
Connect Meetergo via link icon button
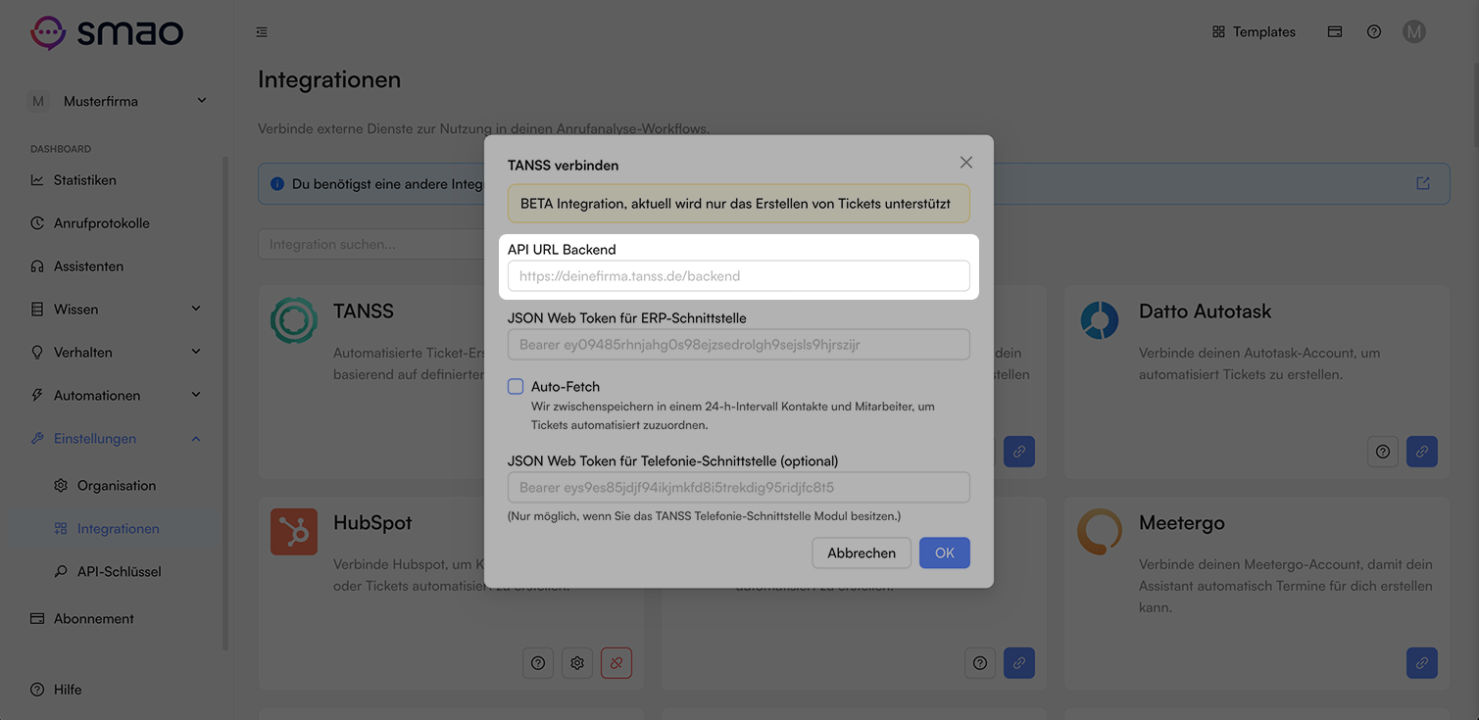coord(1422,663)
